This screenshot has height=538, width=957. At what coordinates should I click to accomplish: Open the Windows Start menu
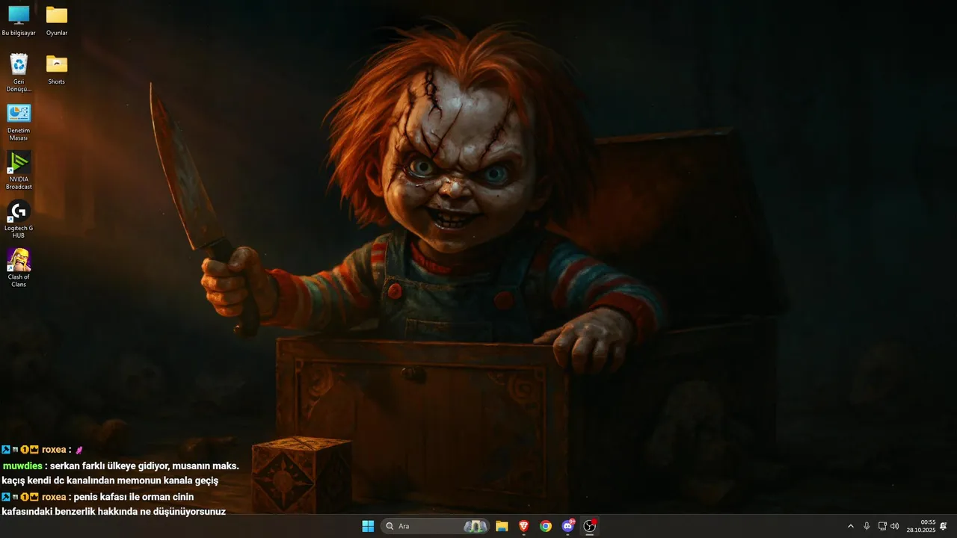(368, 526)
